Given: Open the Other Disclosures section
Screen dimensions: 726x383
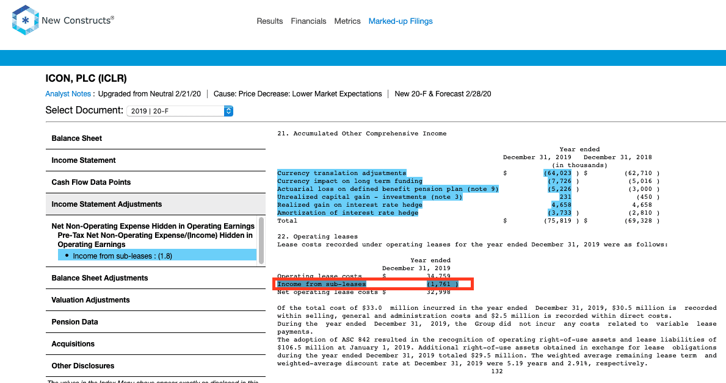Looking at the screenshot, I should click(156, 366).
